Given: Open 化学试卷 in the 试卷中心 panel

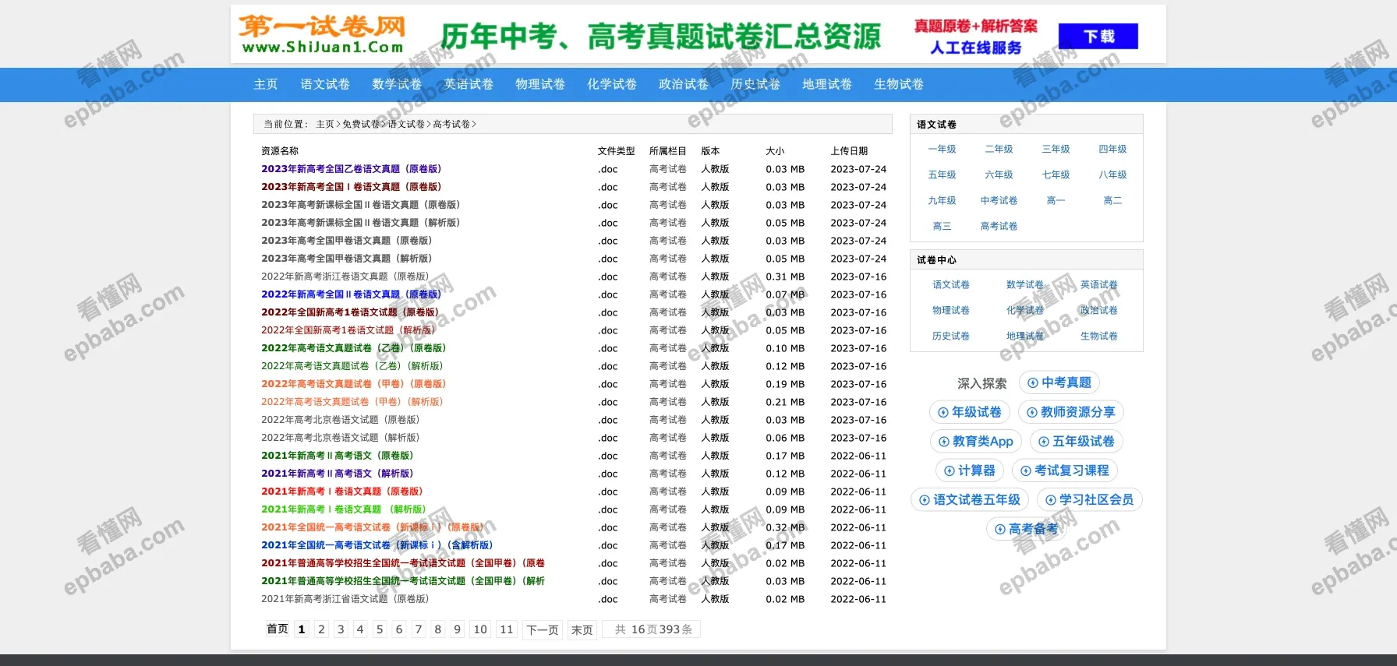Looking at the screenshot, I should [1025, 310].
